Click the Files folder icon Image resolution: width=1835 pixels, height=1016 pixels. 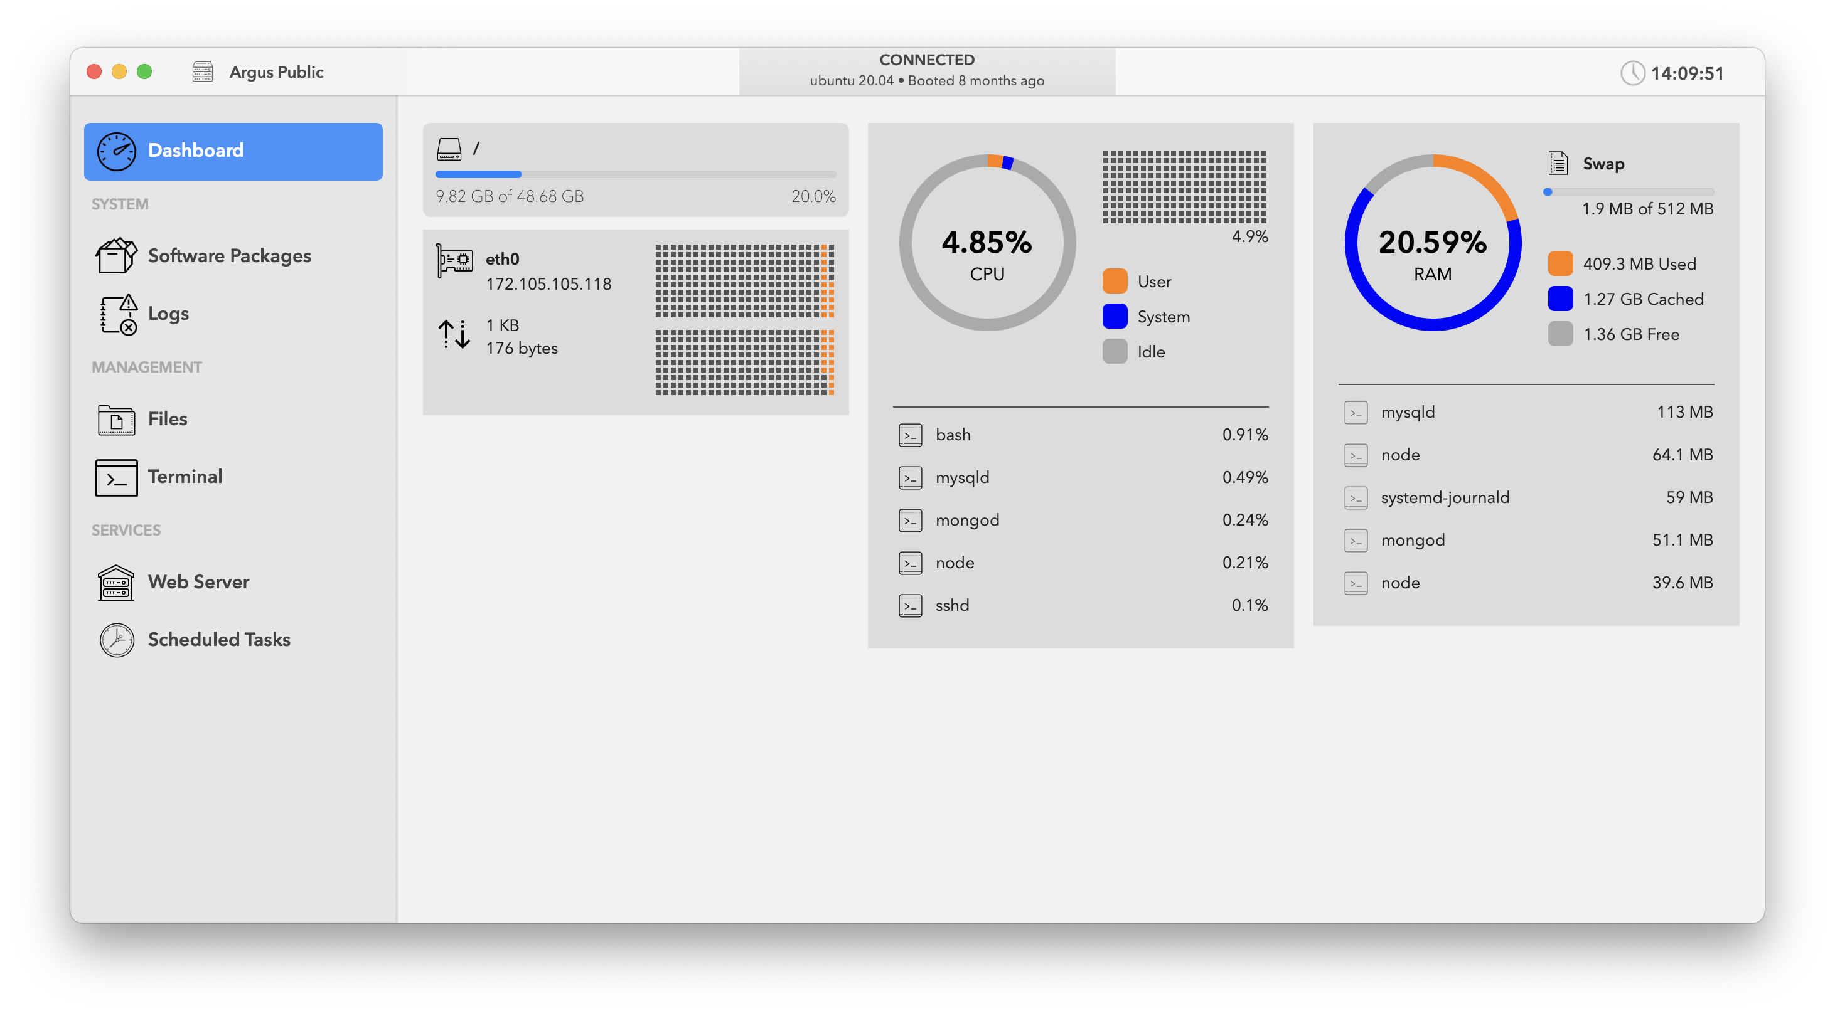[x=116, y=420]
